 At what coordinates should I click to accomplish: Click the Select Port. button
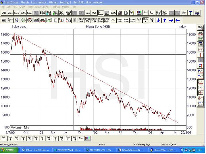point(68,13)
